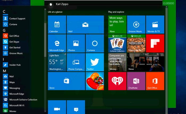The width and height of the screenshot is (186, 114).
Task: Select Cortana in the app list
Action: [x=10, y=24]
